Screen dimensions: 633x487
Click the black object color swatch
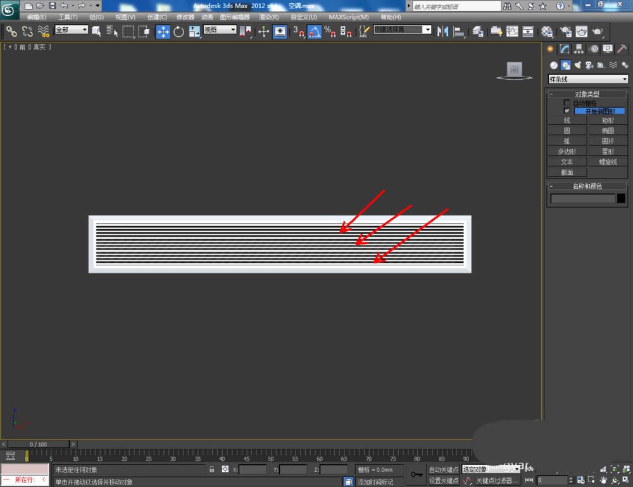(621, 198)
